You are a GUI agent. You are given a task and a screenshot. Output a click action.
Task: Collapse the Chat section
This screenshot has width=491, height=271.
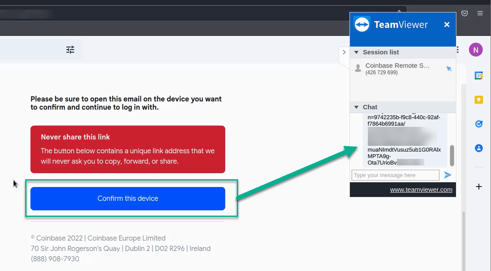click(357, 107)
